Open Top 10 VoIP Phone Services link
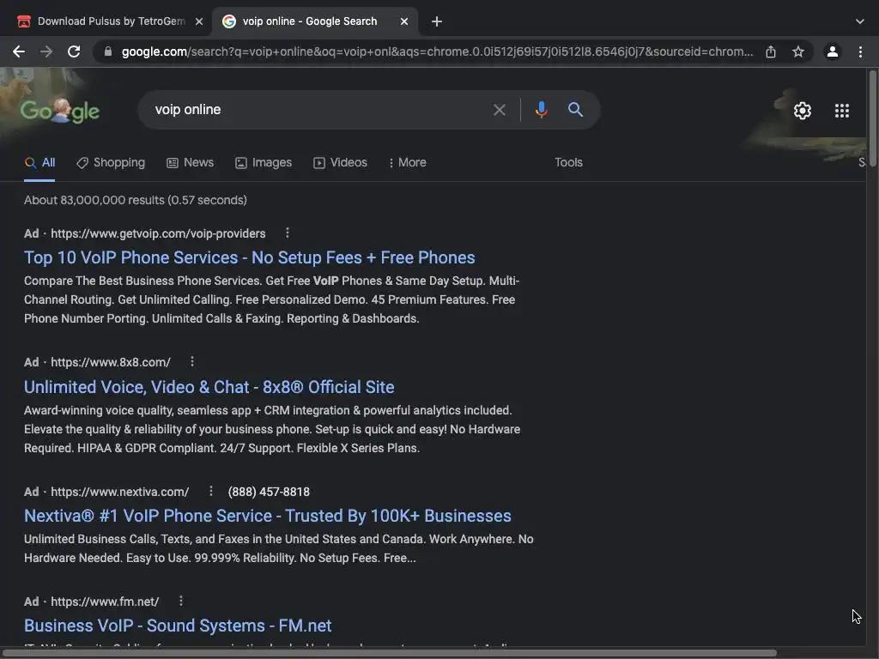The width and height of the screenshot is (879, 659). [x=250, y=257]
